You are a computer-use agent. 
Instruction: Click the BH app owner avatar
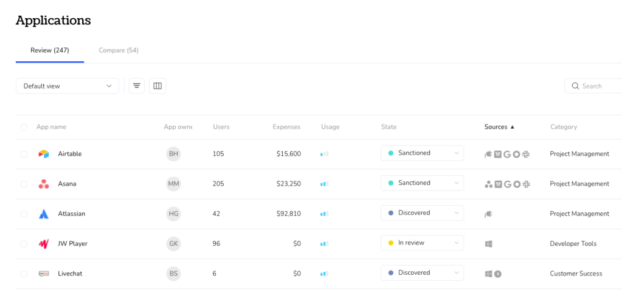click(x=173, y=154)
